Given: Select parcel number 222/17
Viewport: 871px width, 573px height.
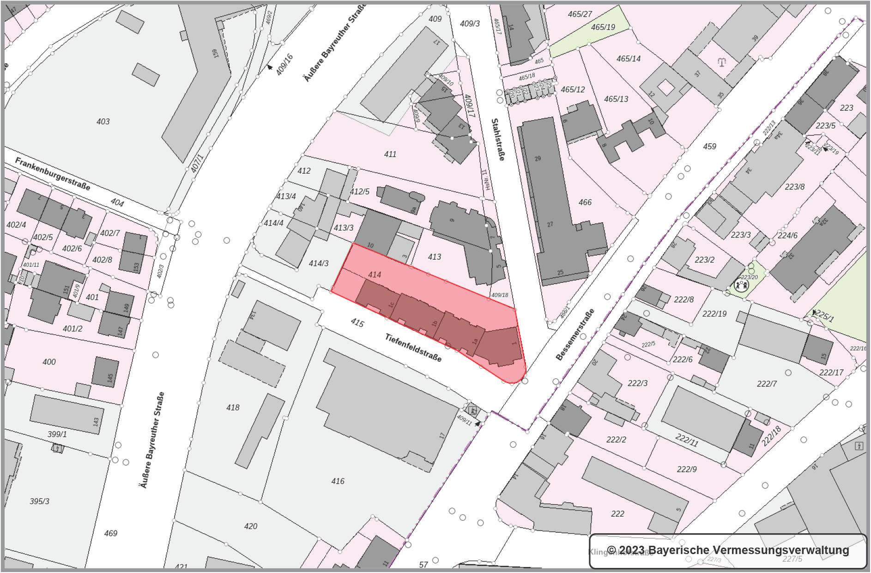Looking at the screenshot, I should point(831,372).
